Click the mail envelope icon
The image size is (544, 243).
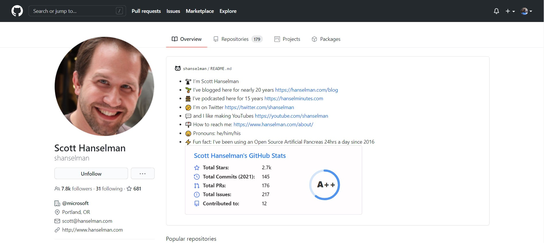(57, 221)
